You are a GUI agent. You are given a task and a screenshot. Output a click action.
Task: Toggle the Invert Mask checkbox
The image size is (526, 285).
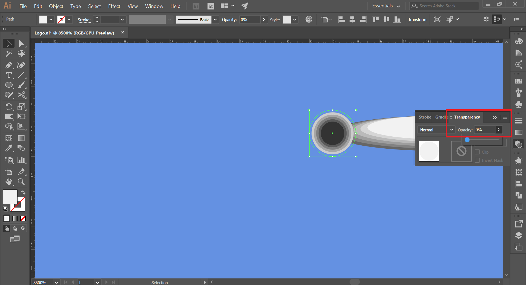tap(478, 160)
